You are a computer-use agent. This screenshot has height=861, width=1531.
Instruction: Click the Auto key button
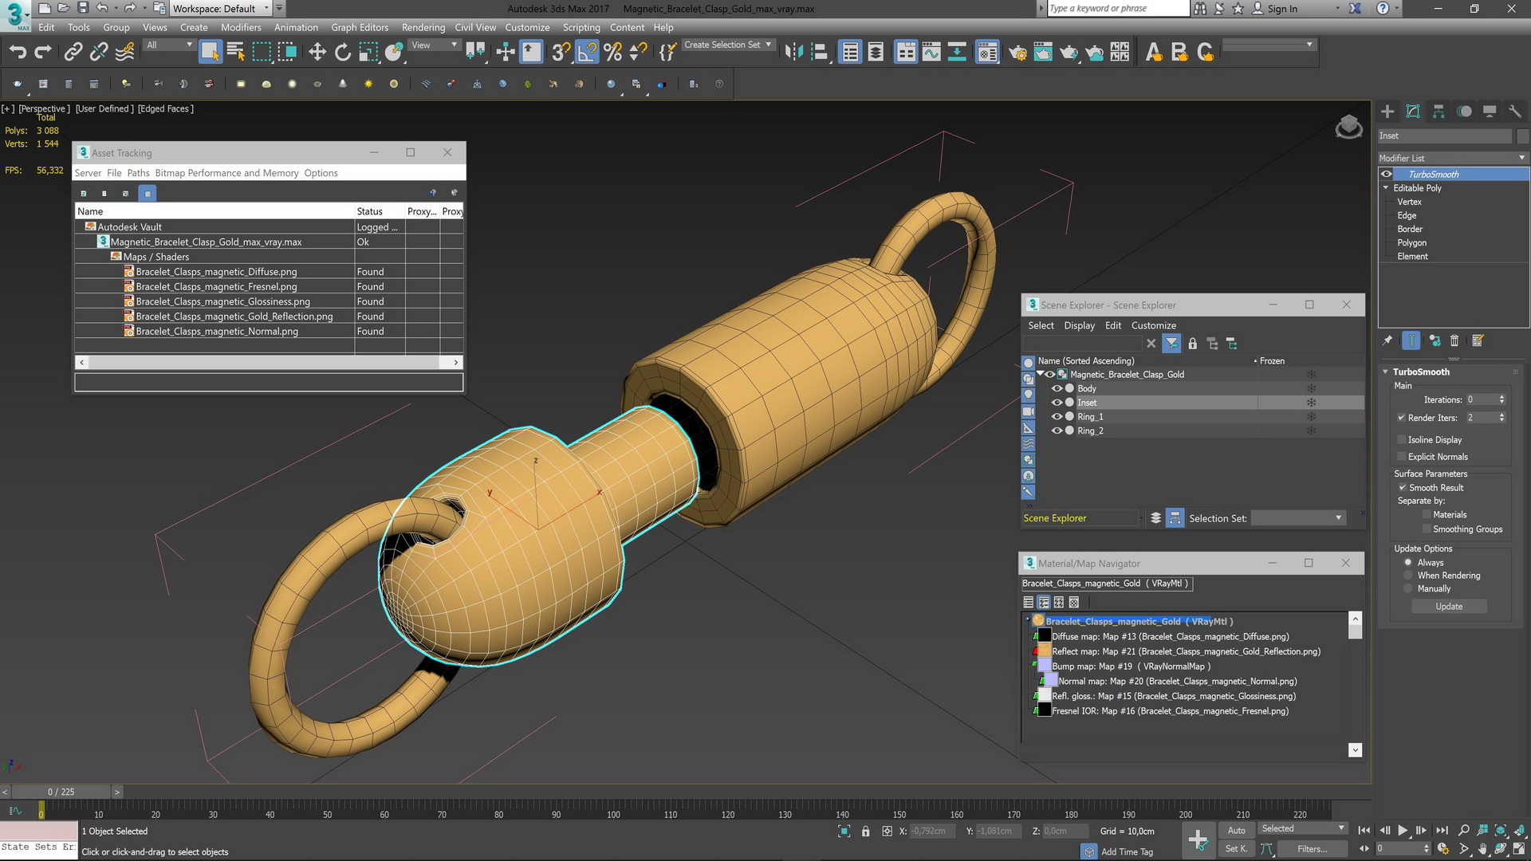[x=1237, y=831]
